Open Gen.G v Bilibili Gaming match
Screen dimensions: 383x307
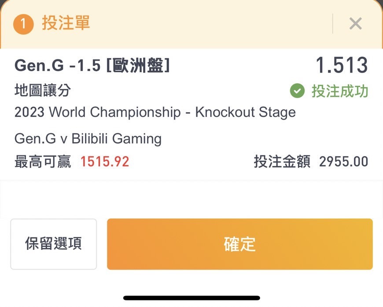pos(88,139)
